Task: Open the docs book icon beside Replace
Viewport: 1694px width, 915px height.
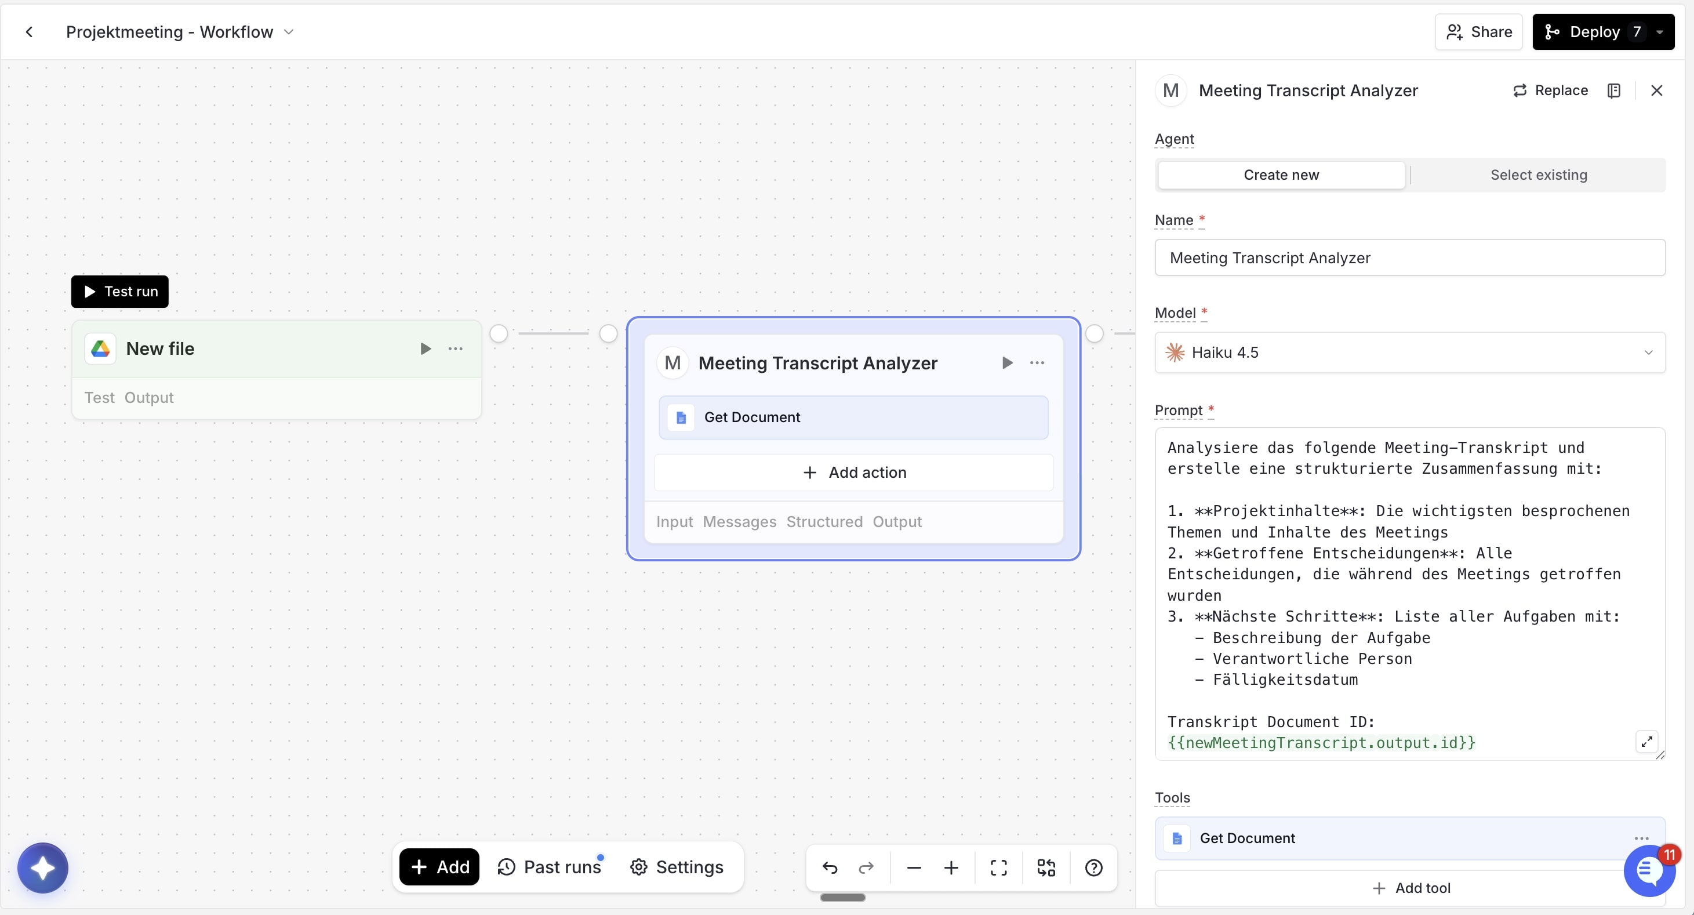Action: (x=1614, y=91)
